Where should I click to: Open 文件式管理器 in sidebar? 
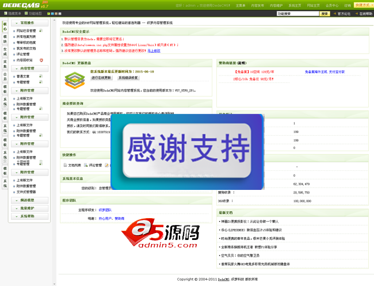coord(26,192)
